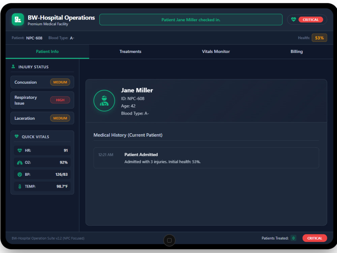Switch to the Patient Info tab

[47, 52]
